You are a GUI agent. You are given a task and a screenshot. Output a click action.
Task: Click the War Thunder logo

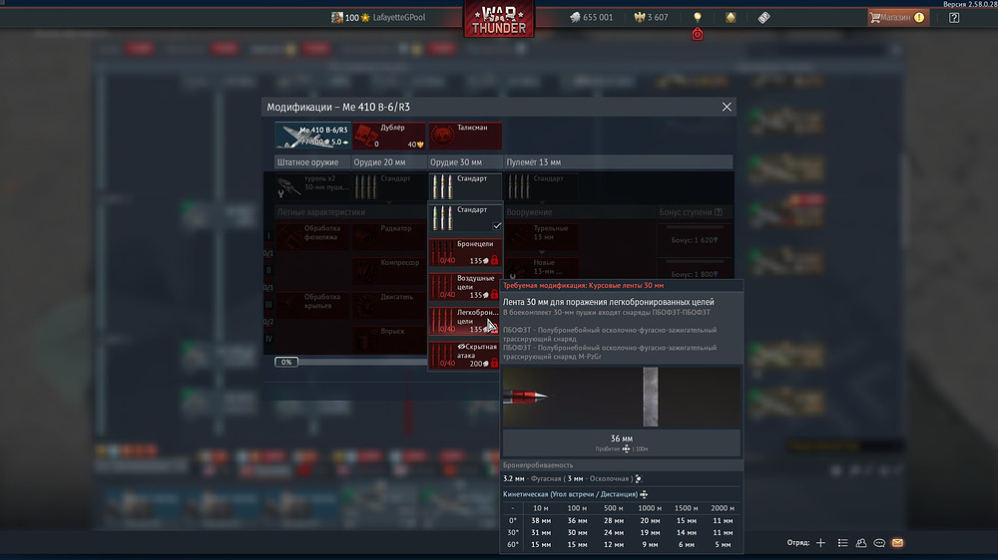pyautogui.click(x=499, y=19)
